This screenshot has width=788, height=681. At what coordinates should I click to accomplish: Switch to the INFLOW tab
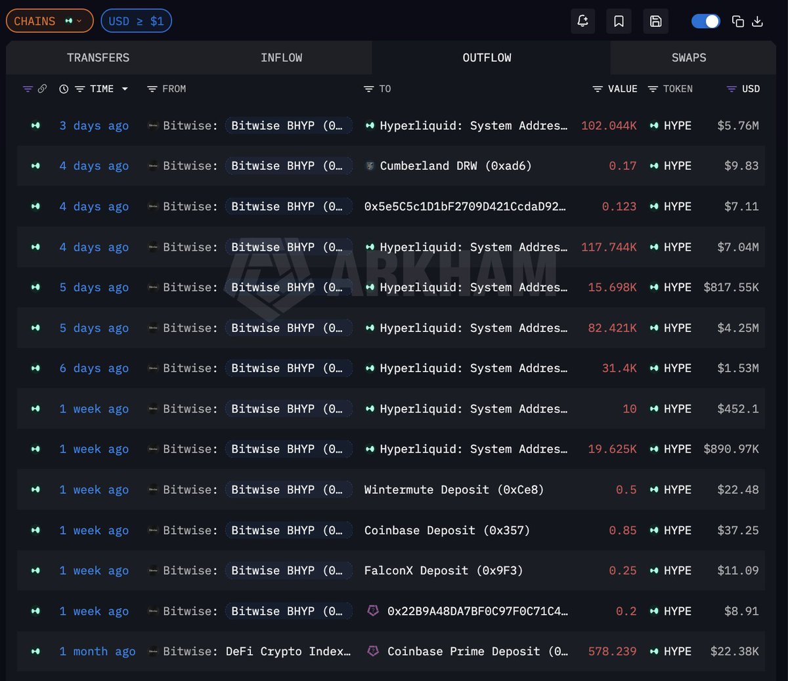[x=281, y=58]
